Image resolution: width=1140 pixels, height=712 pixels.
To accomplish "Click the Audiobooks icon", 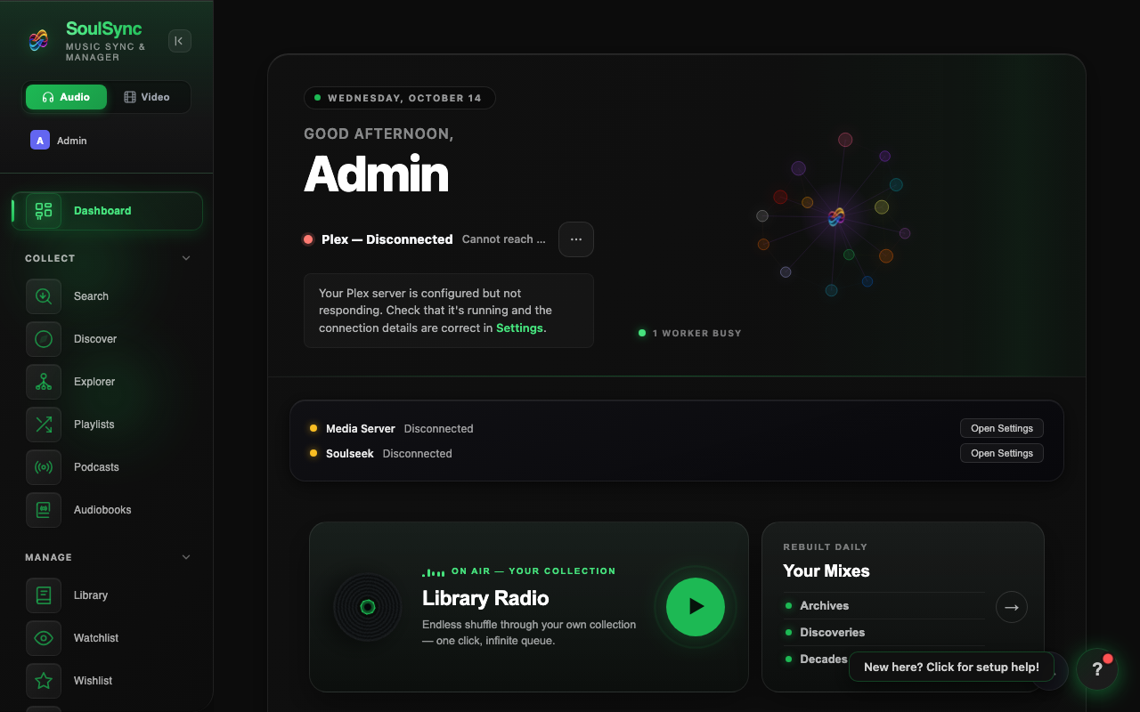I will click(x=44, y=510).
